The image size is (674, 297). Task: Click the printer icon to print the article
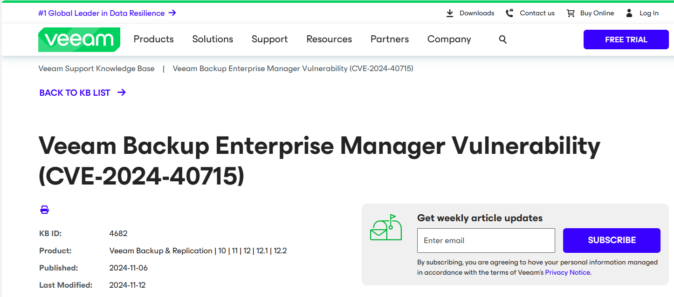tap(44, 210)
